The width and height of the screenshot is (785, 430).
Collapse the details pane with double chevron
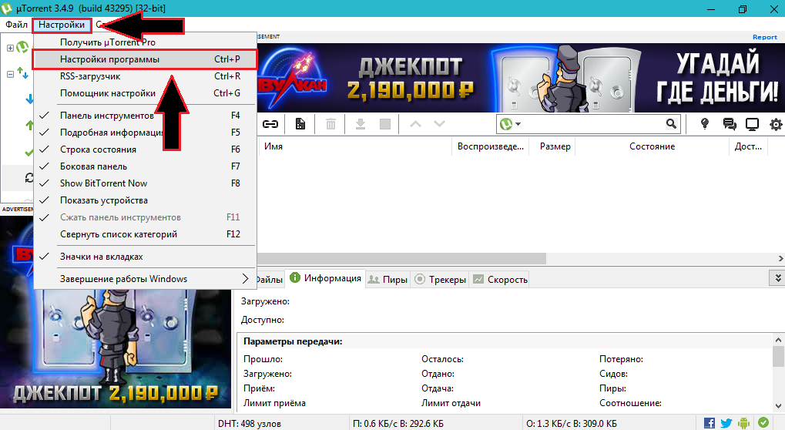(777, 278)
